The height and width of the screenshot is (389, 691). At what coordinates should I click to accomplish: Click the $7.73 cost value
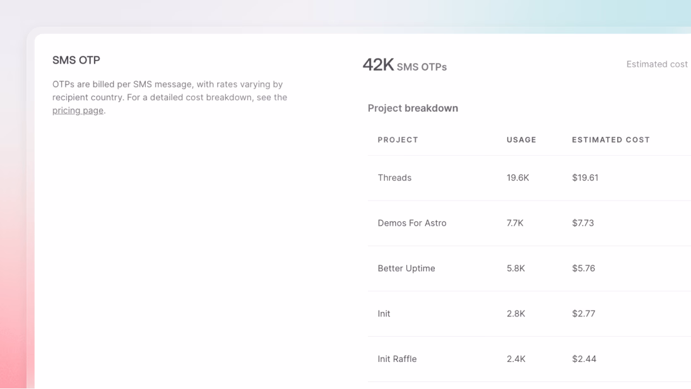(583, 223)
